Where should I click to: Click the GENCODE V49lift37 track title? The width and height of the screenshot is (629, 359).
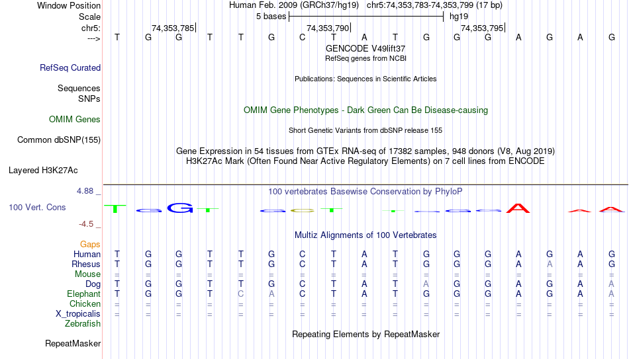coord(365,48)
